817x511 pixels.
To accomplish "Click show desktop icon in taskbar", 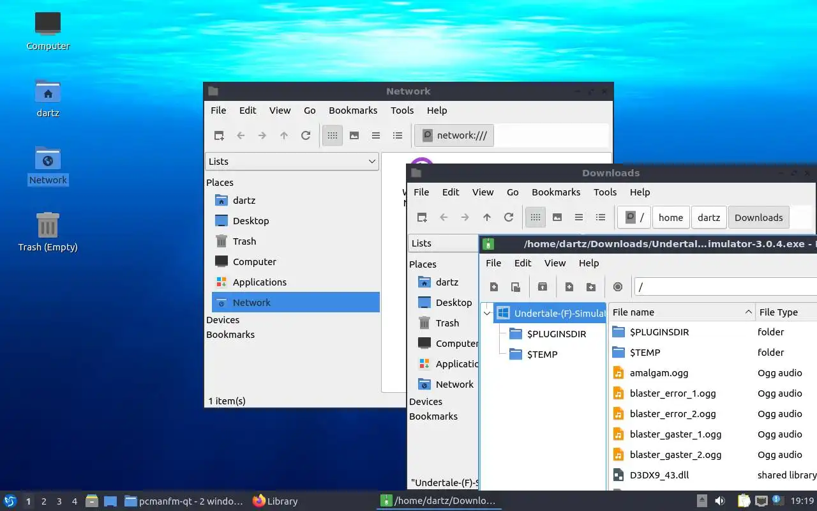I will coord(110,501).
